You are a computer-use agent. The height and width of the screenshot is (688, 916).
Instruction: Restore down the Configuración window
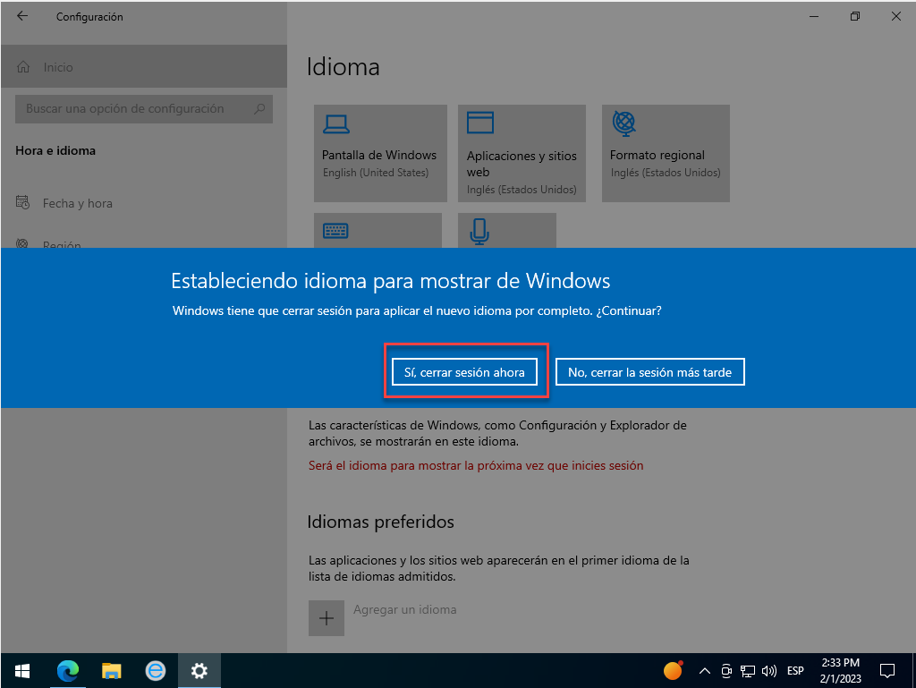point(855,16)
